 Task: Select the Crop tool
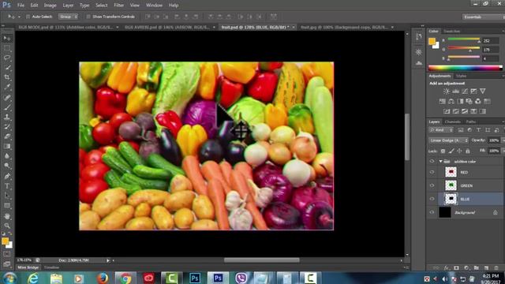click(x=7, y=77)
